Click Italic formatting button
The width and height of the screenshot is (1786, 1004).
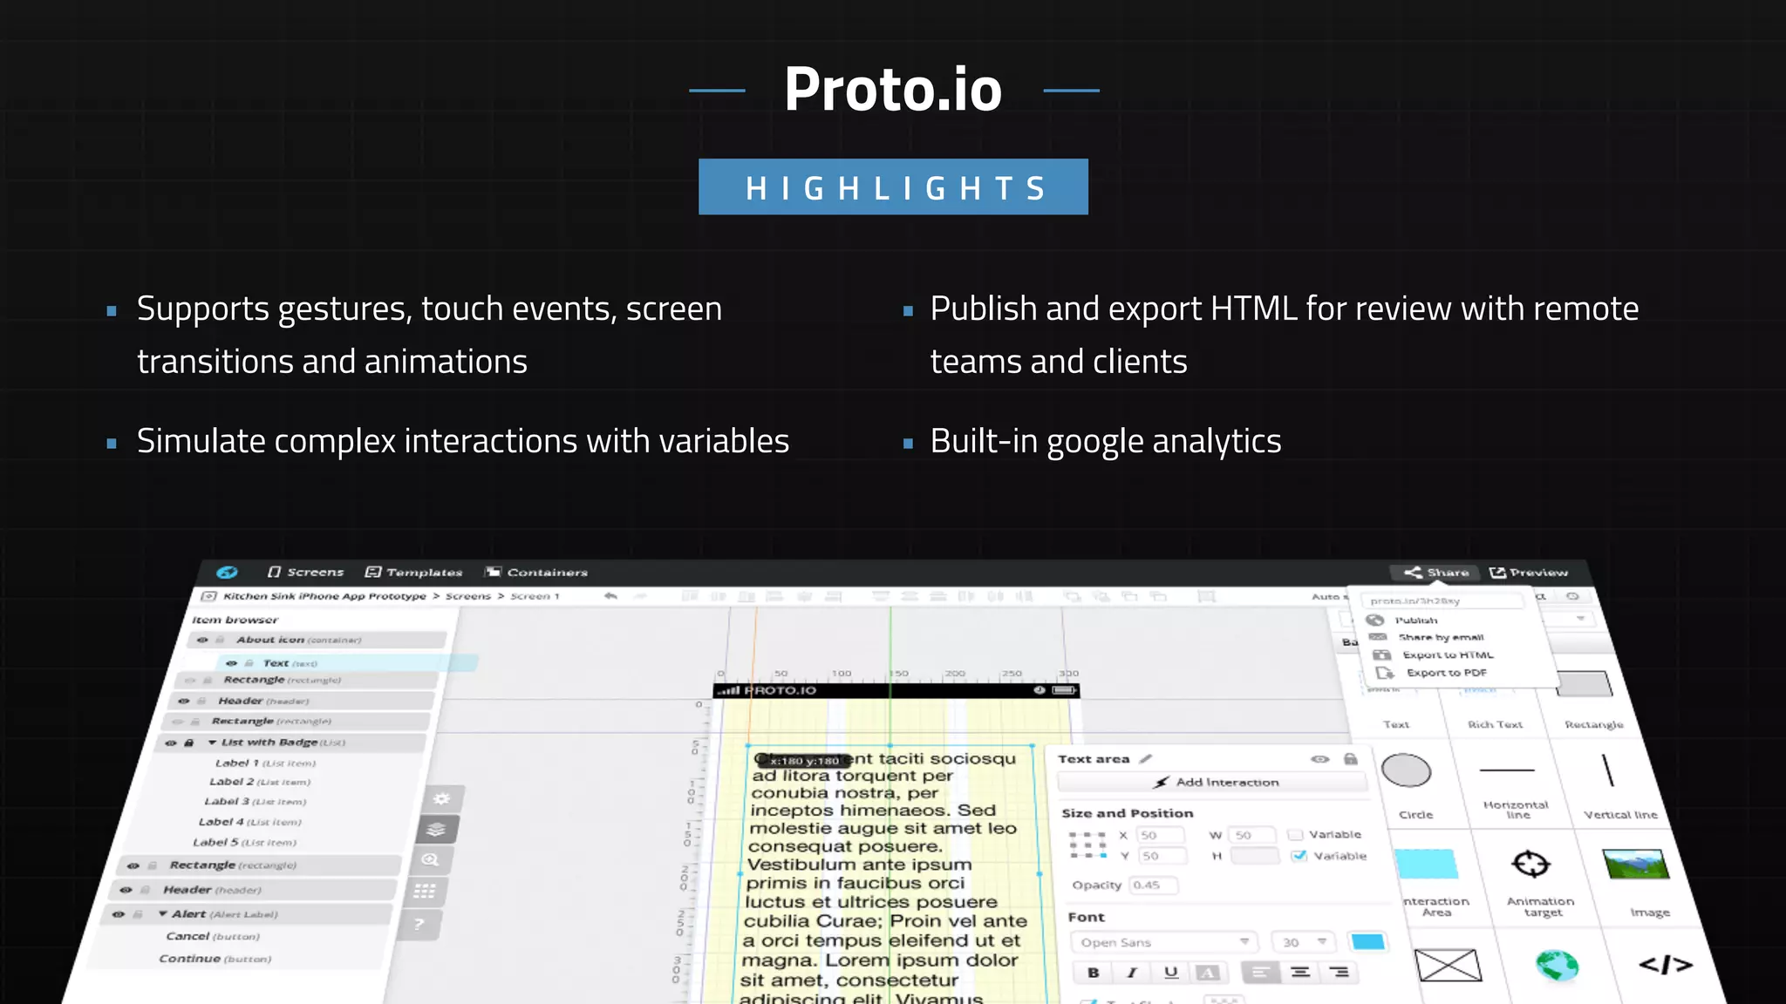click(x=1132, y=973)
